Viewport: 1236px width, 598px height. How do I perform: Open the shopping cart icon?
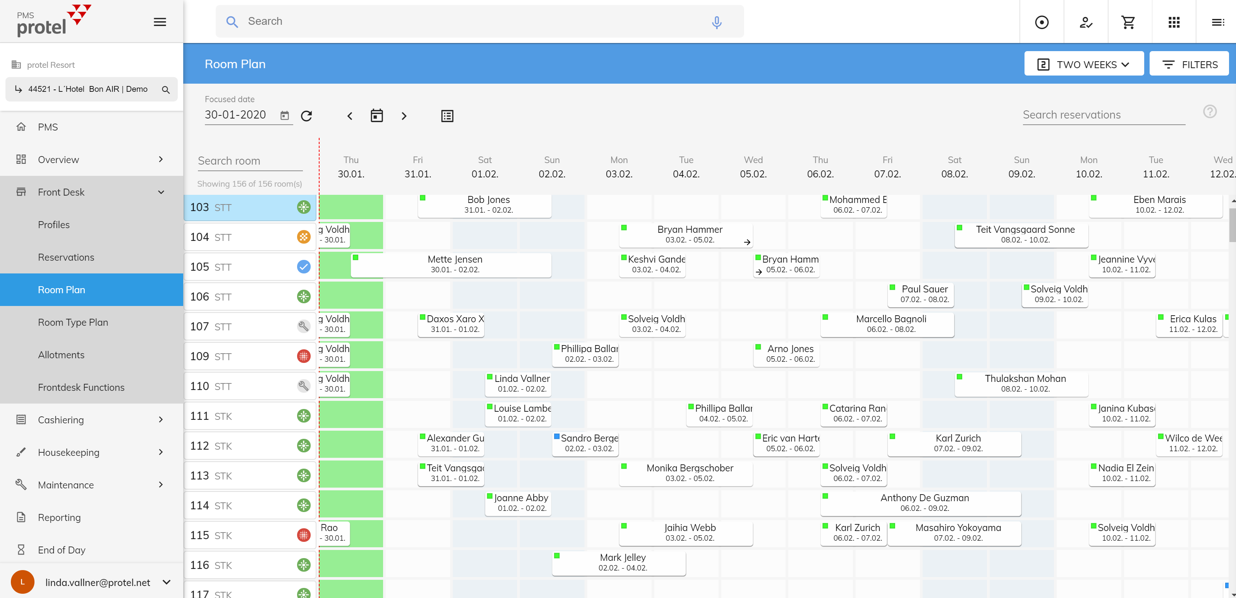pos(1129,22)
